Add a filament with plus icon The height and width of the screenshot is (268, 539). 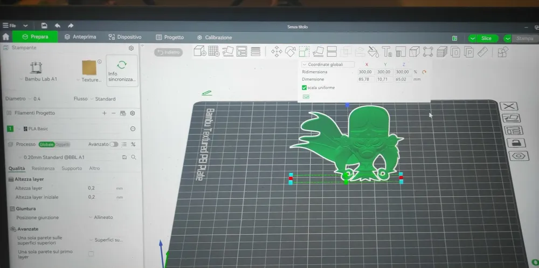point(104,113)
